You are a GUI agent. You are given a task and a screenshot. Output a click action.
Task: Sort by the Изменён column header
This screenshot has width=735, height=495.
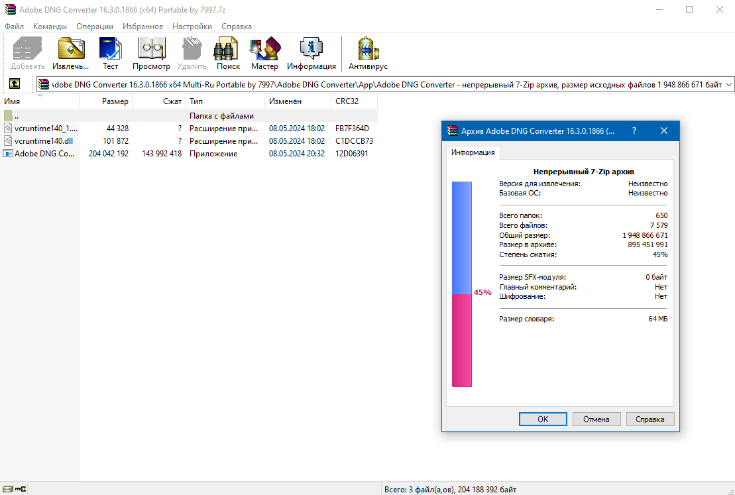coord(298,101)
